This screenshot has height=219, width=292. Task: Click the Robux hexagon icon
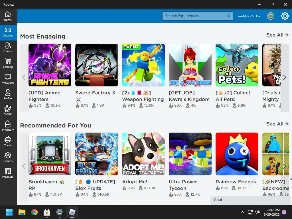coord(270,16)
